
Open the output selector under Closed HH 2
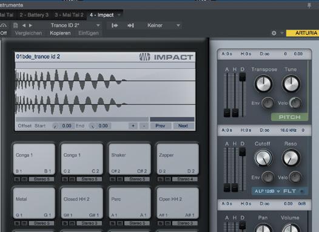click(x=89, y=223)
